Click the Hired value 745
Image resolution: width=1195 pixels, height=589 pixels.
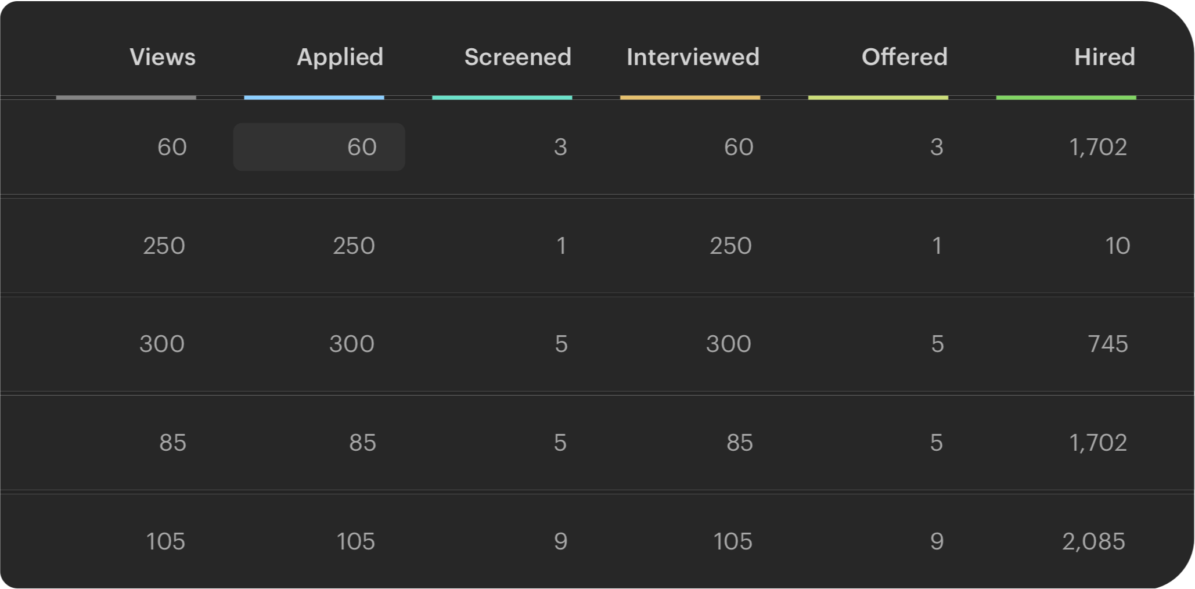pyautogui.click(x=1108, y=344)
